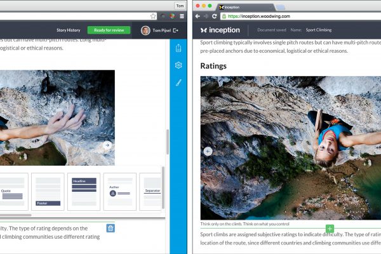This screenshot has height=254, width=381.
Task: Choose the Separator component thumbnail
Action: tap(150, 192)
